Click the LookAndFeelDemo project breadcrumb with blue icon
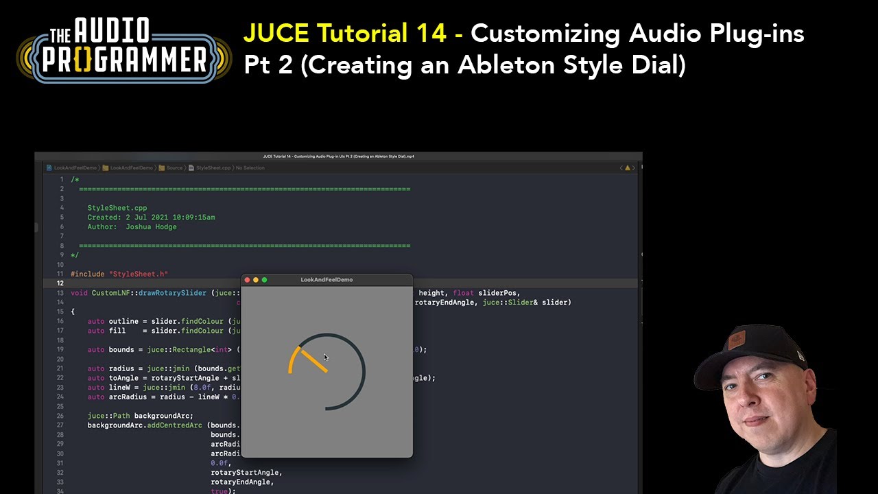 pos(72,167)
